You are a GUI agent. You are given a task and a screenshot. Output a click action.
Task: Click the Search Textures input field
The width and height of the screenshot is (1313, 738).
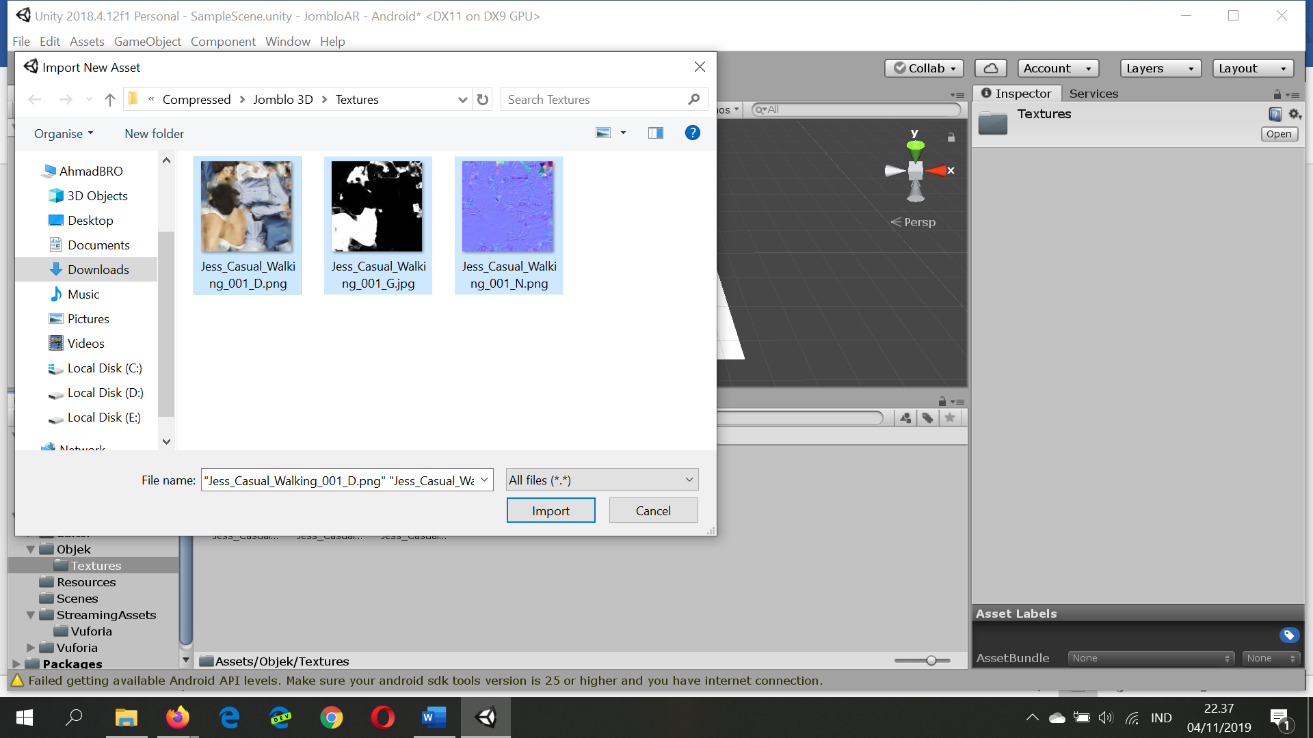595,100
